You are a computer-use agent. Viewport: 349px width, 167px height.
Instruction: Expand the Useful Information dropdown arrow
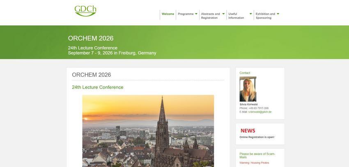tap(250, 14)
